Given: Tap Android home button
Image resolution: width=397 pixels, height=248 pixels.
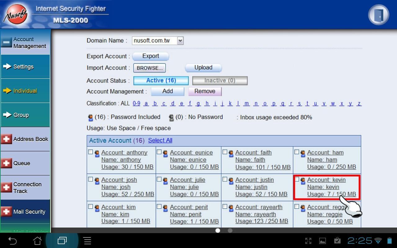Looking at the screenshot, I should 38,241.
